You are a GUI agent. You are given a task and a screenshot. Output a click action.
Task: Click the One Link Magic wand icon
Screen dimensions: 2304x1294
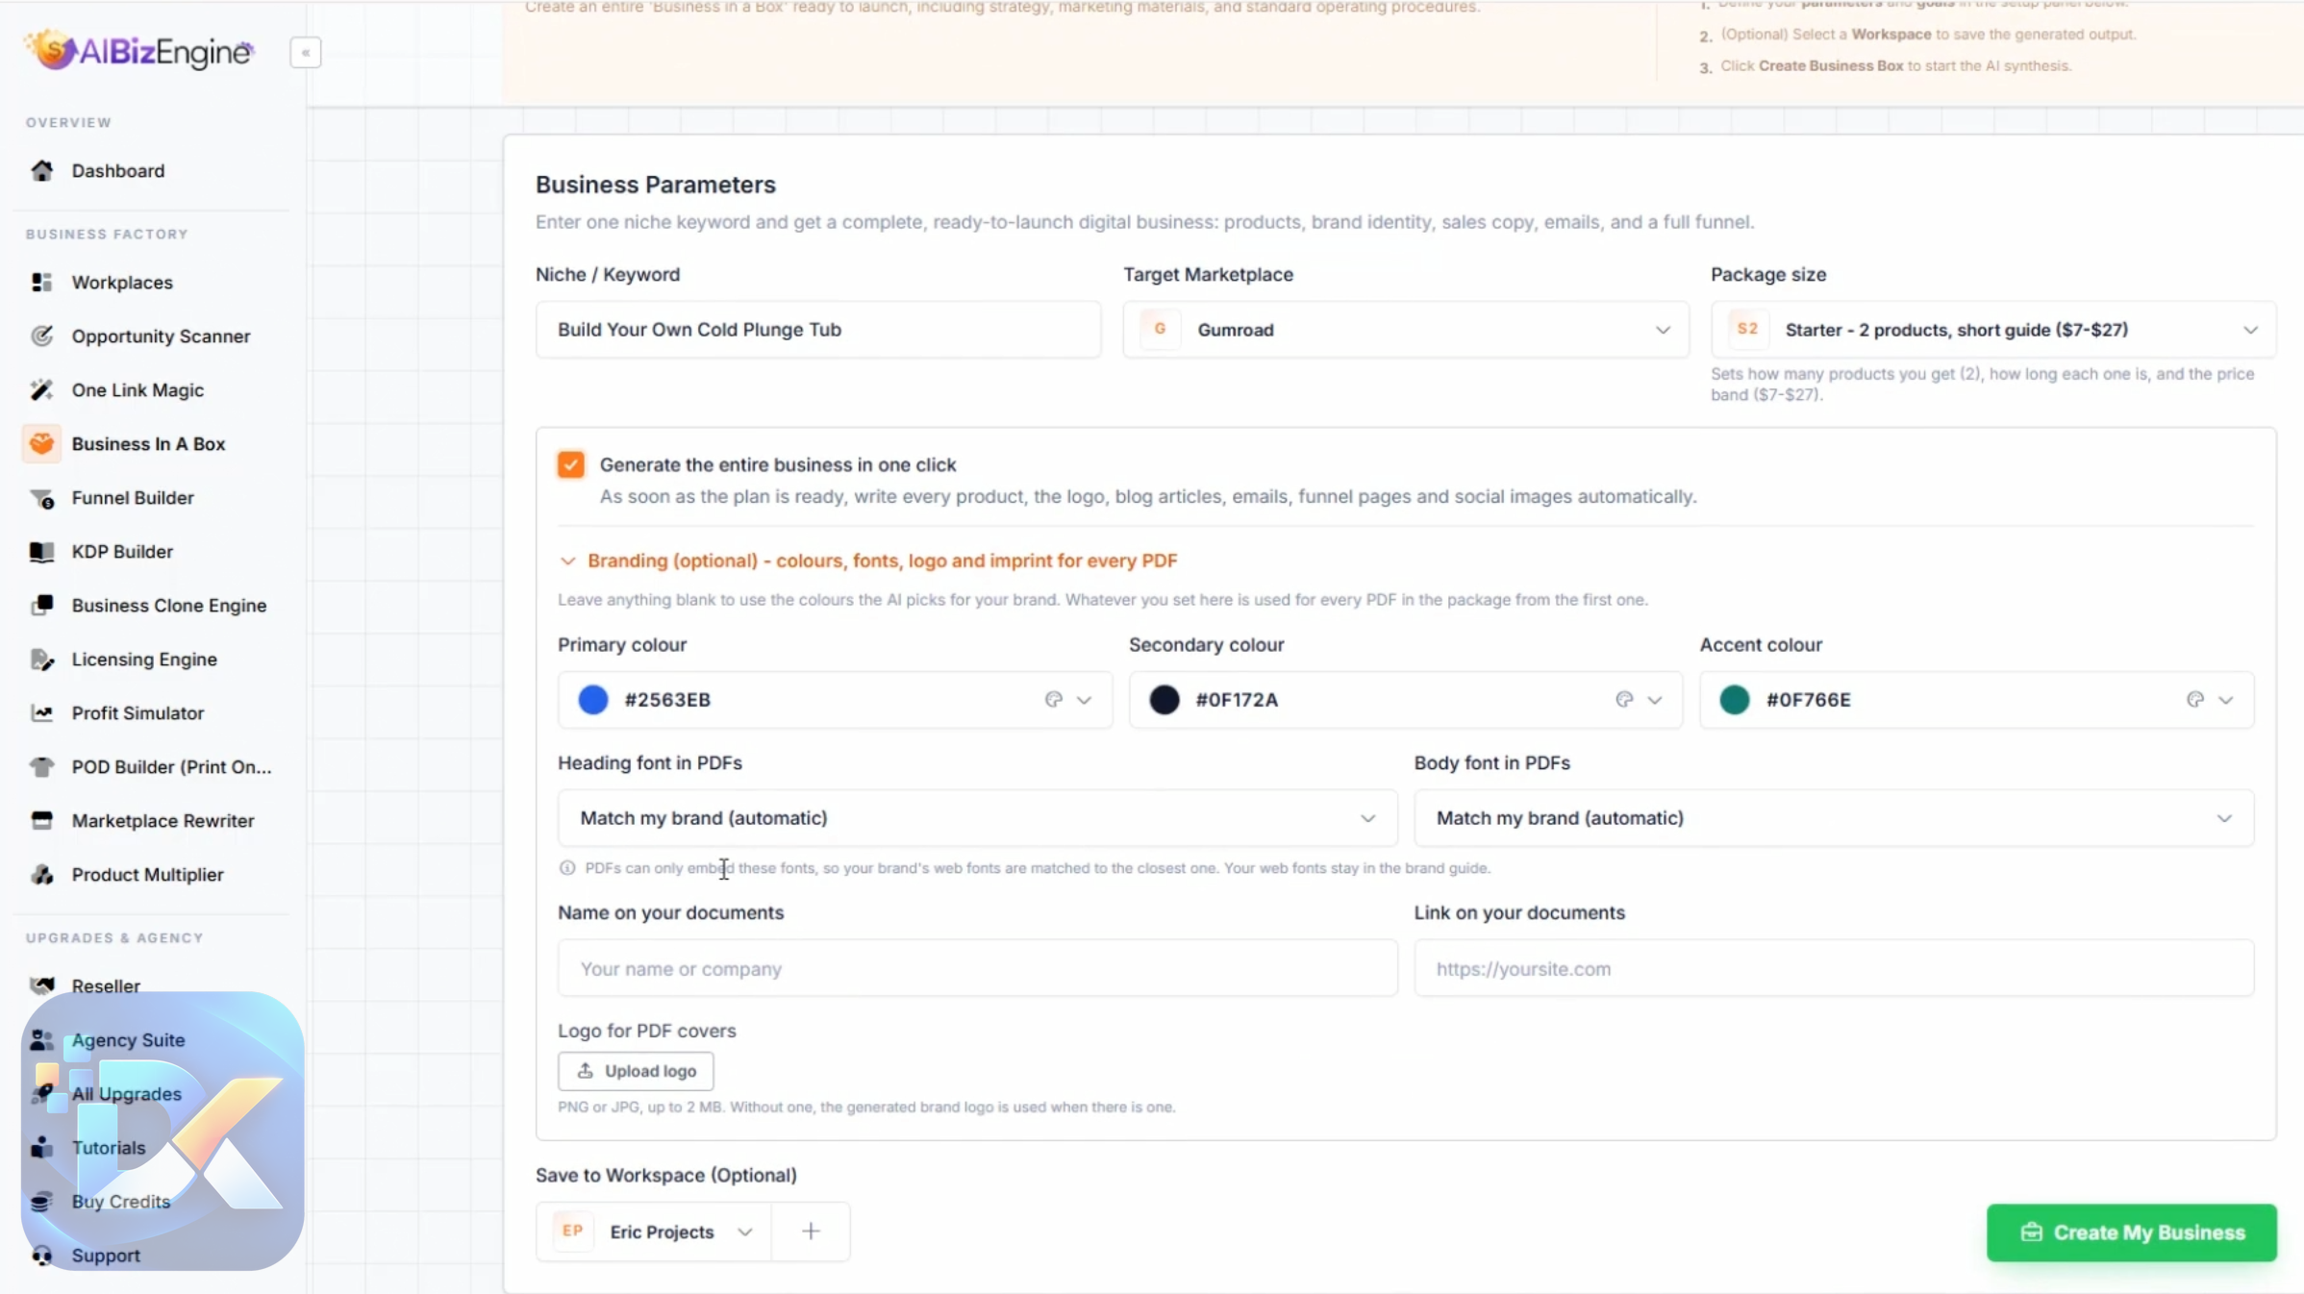[x=41, y=390]
